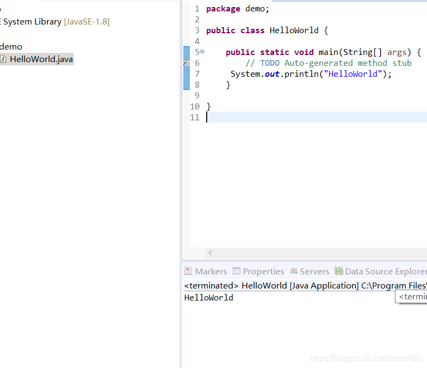
Task: Click "main" method name on line 5
Action: pos(329,52)
